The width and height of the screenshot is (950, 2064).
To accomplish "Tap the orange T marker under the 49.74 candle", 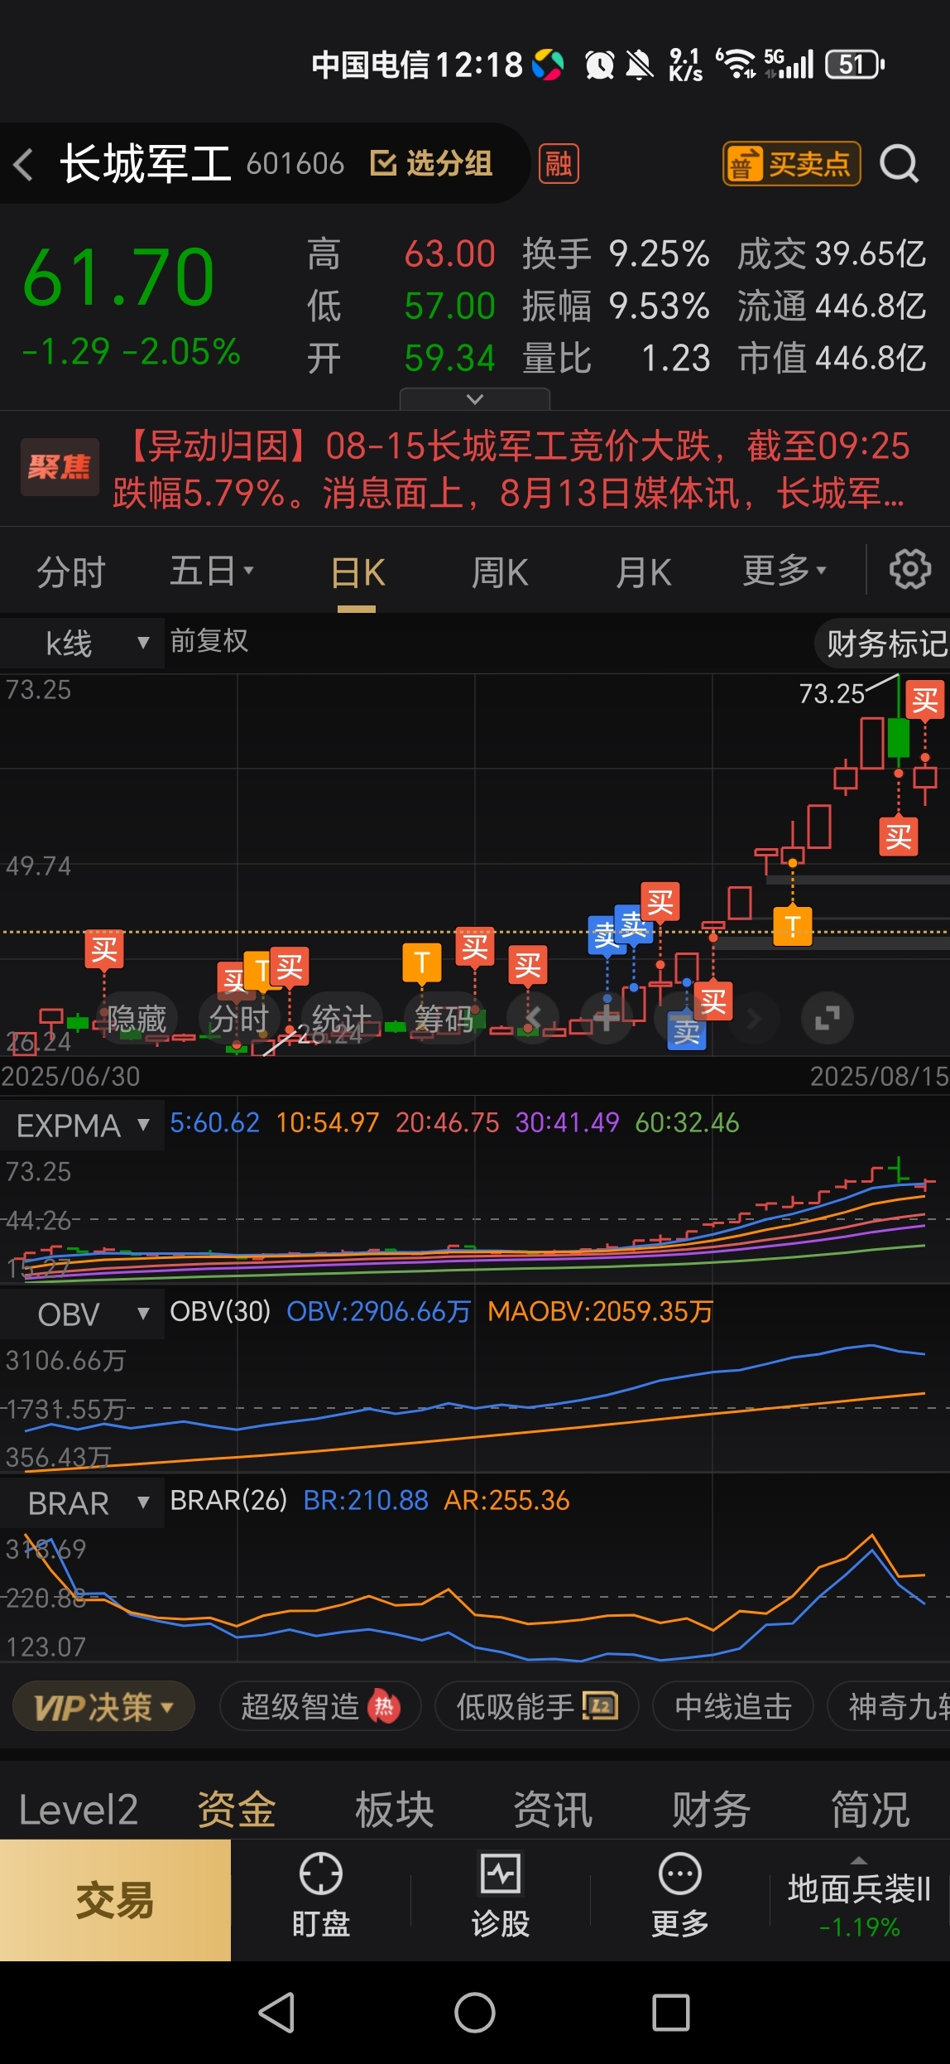I will [x=792, y=925].
